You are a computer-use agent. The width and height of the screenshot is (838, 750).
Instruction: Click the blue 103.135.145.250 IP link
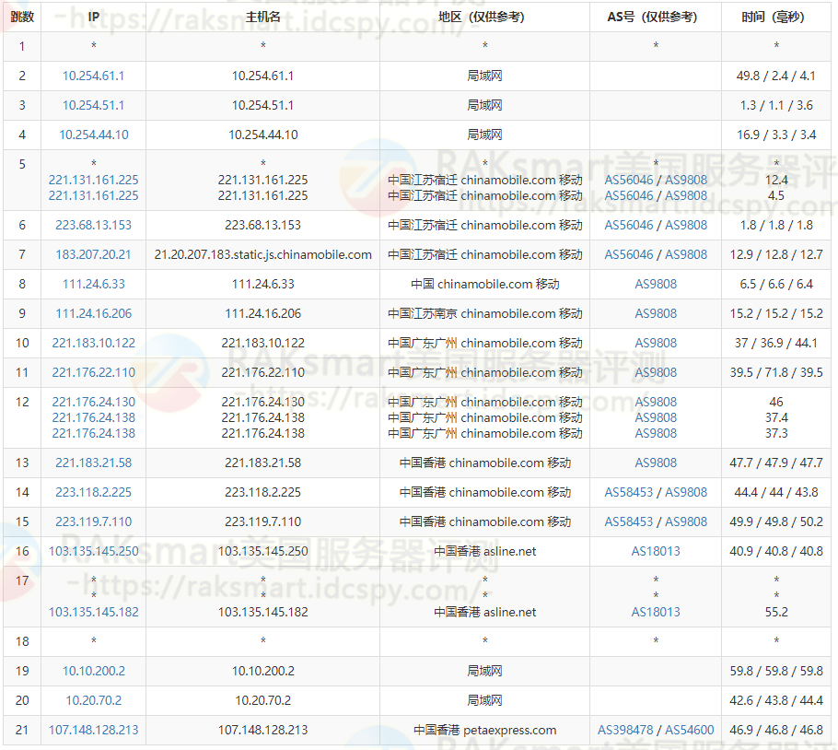click(93, 551)
